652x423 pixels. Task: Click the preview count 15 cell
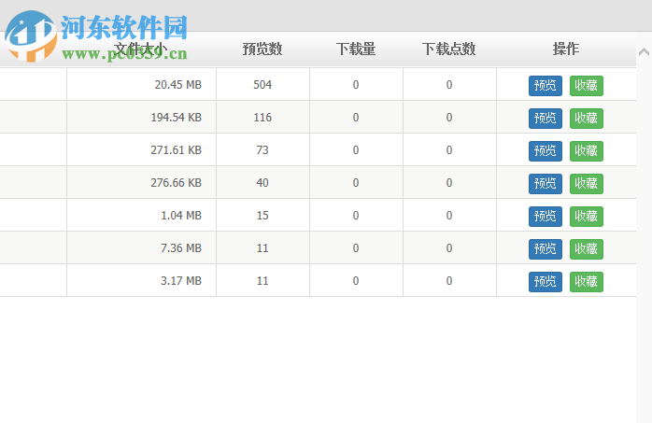point(262,216)
